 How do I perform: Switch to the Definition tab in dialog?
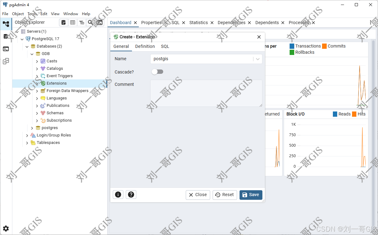(x=145, y=46)
